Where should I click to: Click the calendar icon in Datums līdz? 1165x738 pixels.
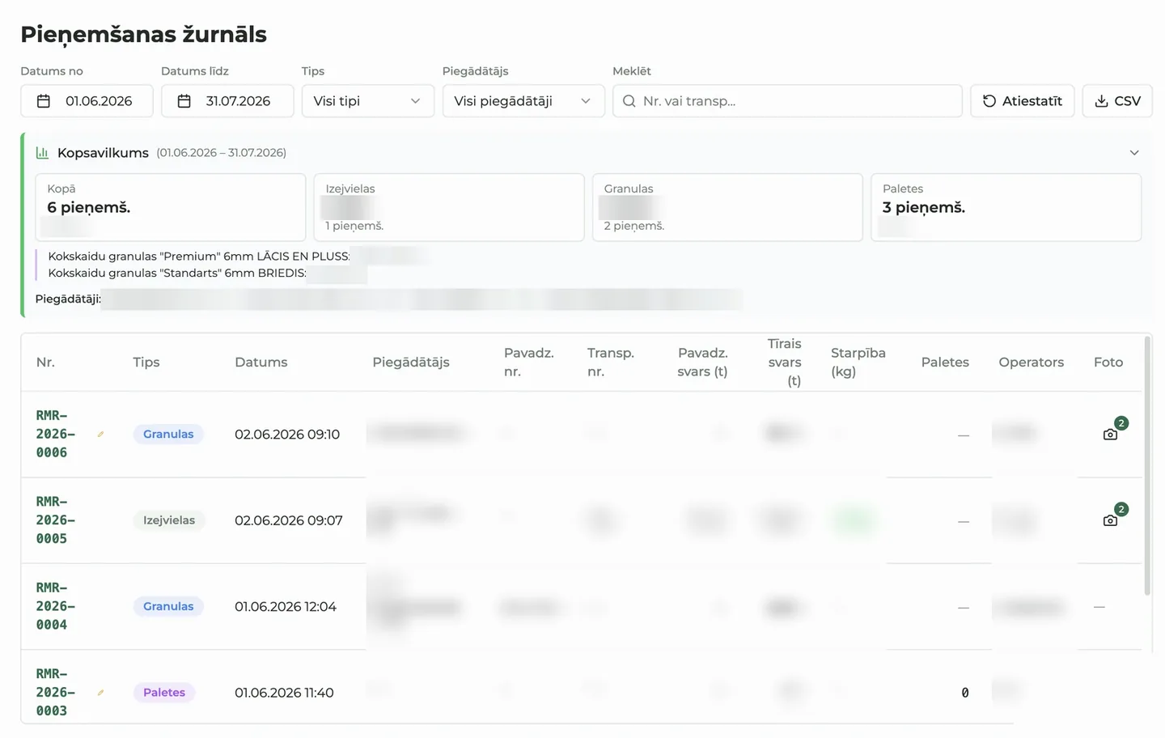tap(184, 101)
